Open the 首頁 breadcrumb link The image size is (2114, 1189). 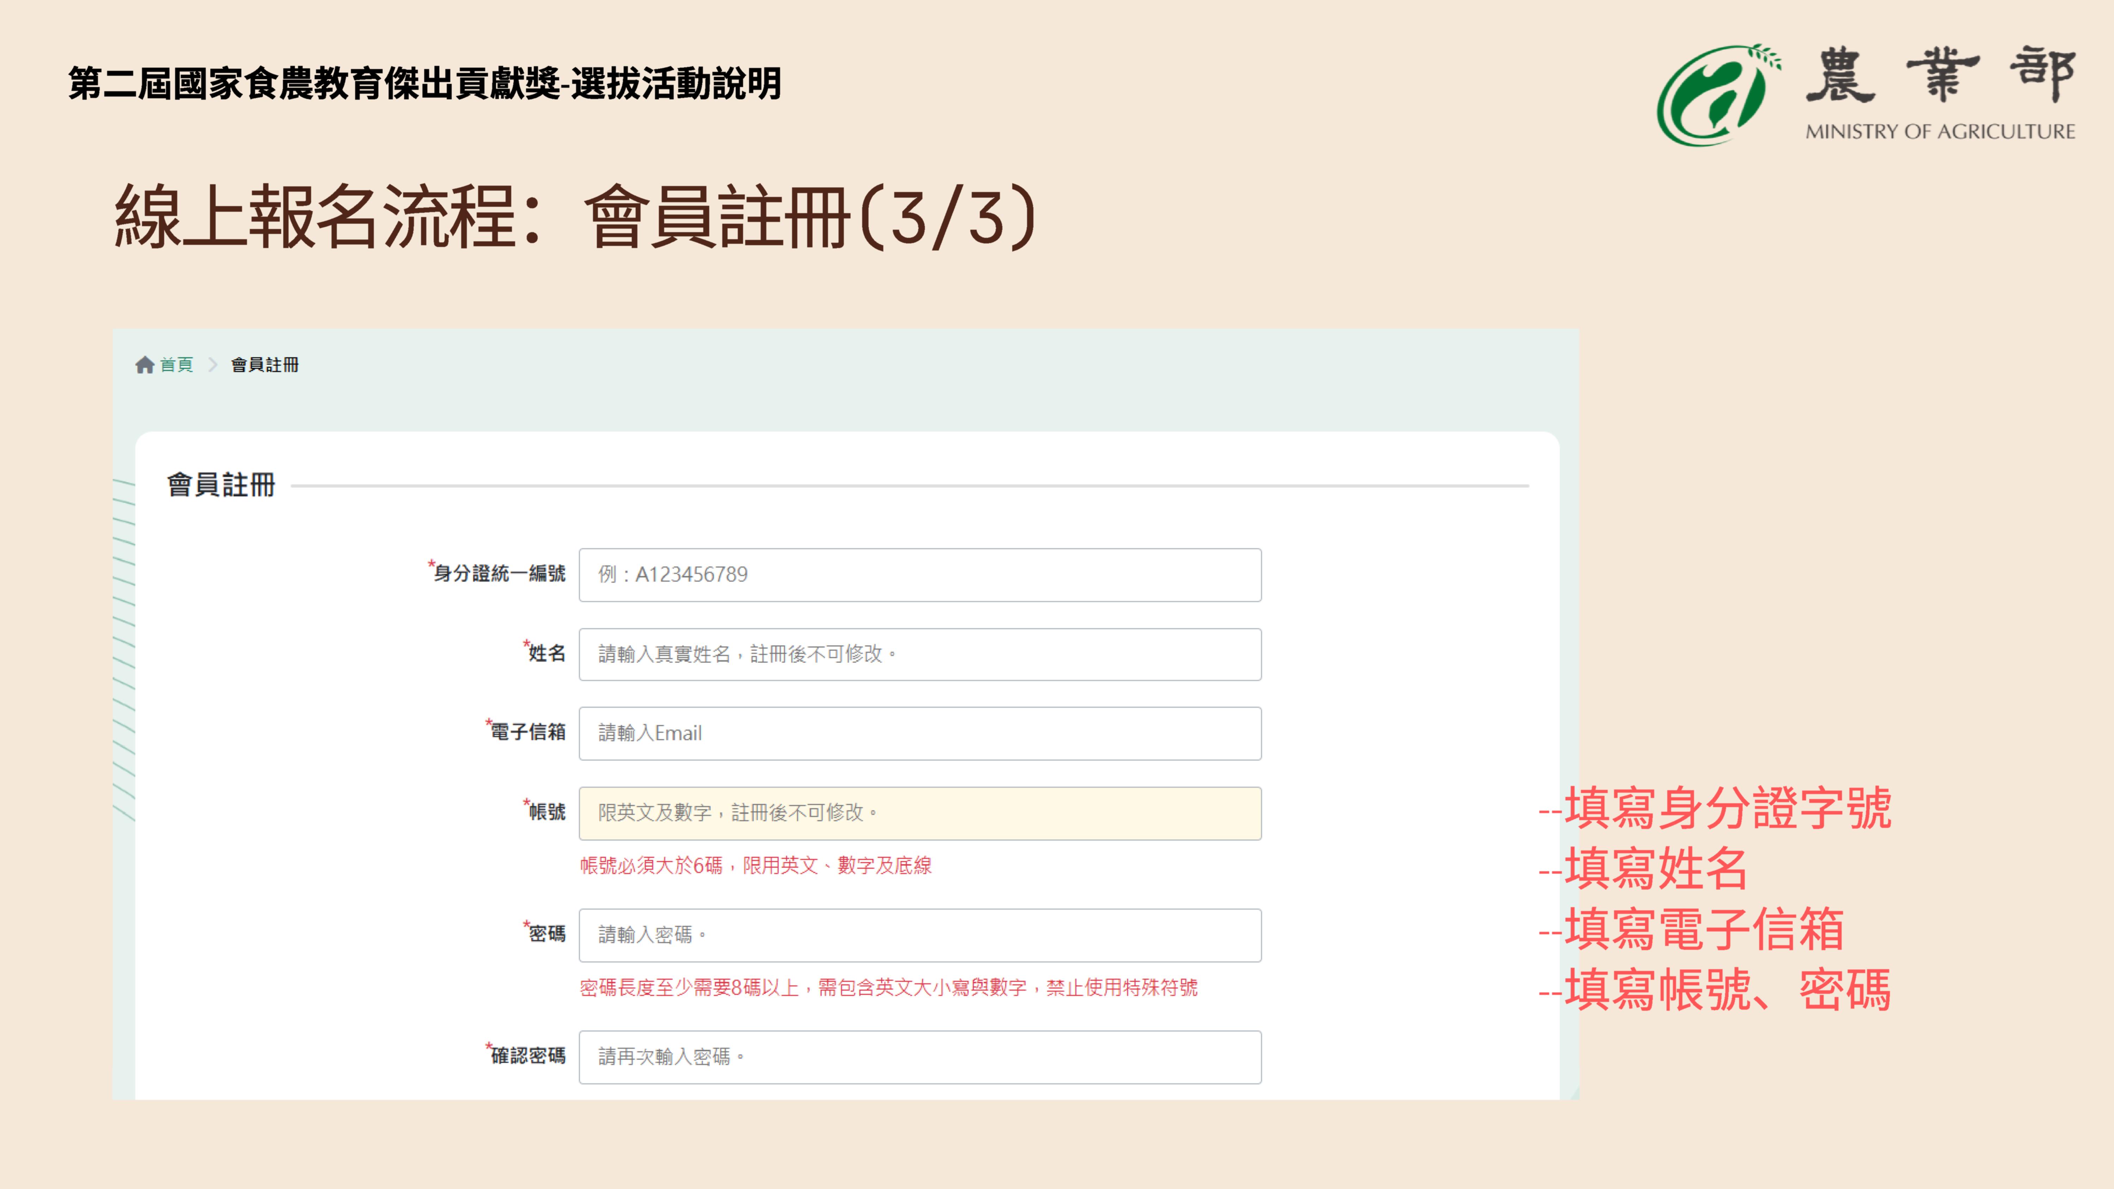point(177,364)
